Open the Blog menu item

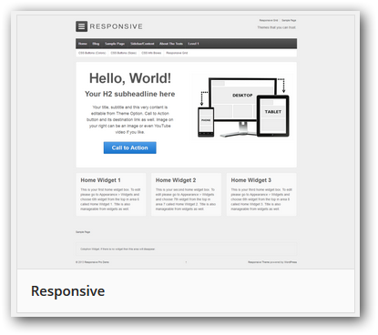(x=96, y=44)
